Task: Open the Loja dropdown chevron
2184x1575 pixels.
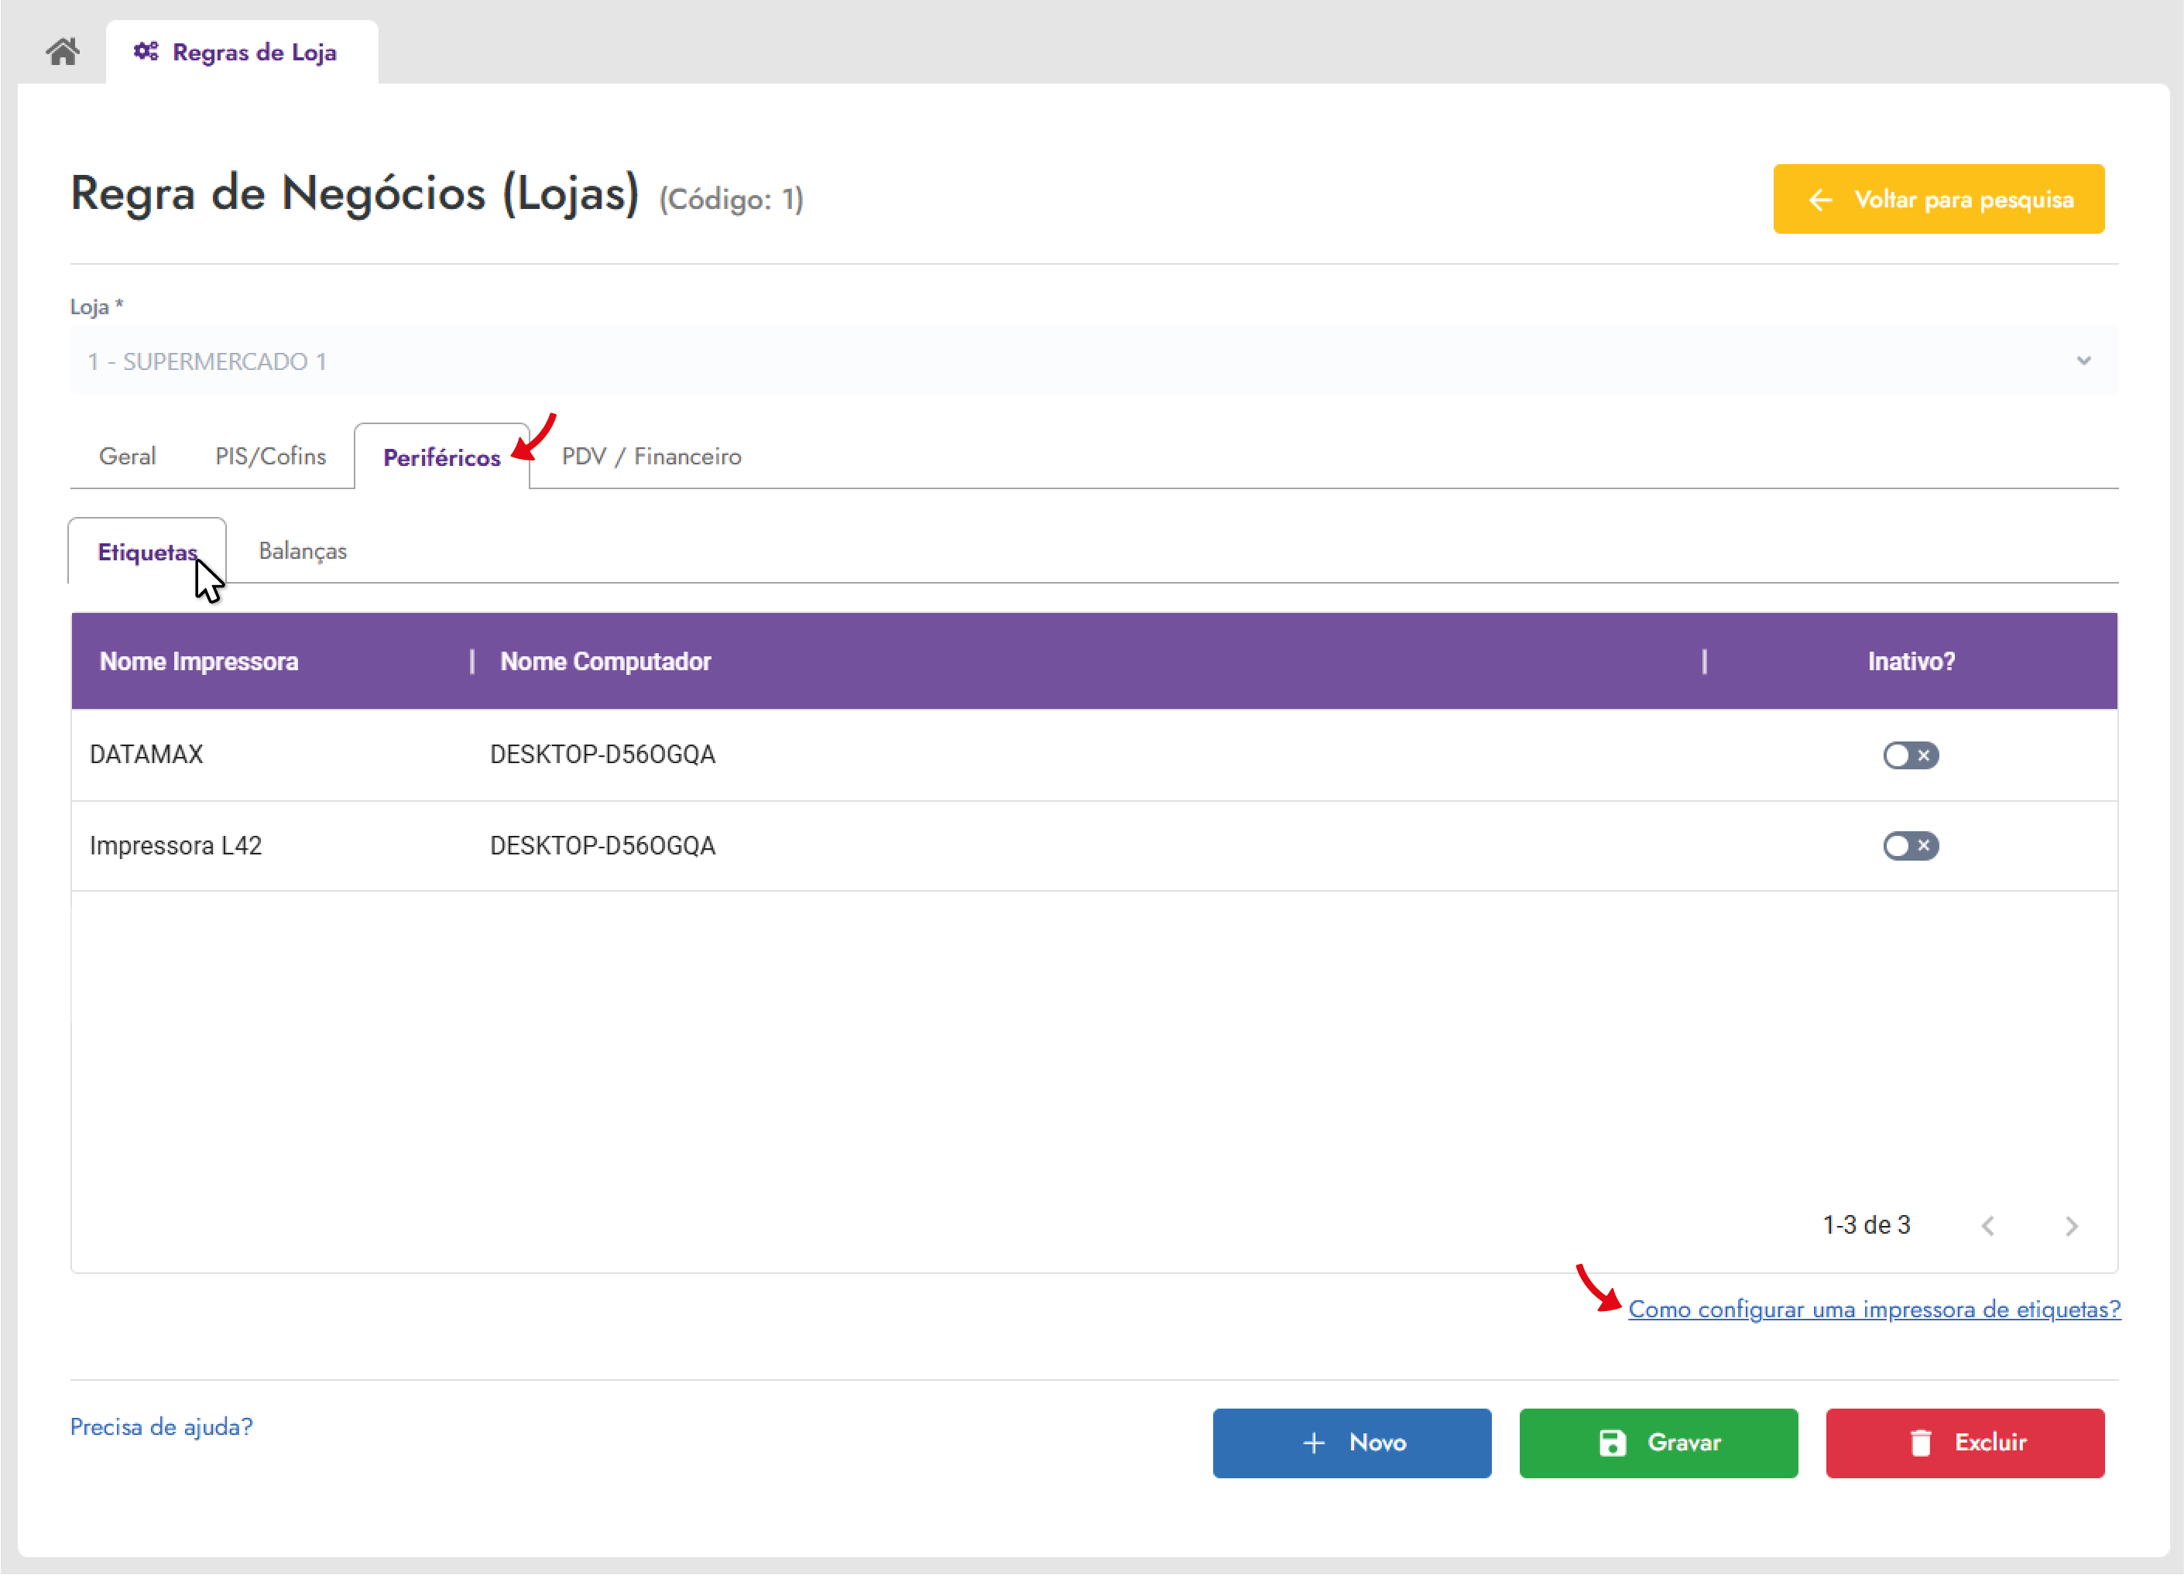Action: tap(2083, 361)
